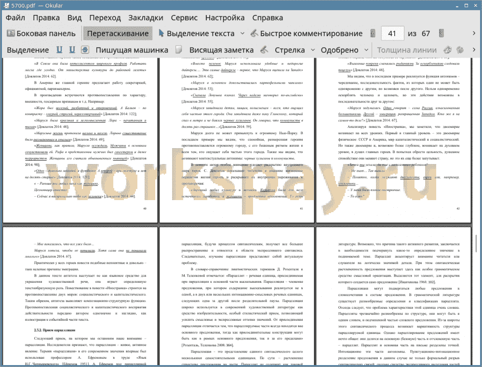Select the second underline U annotation icon
Screen dimensions: 482x367
[72, 50]
